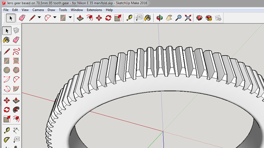Click Make Component in left toolbar
Screen dimensions: 264x148
point(16,30)
